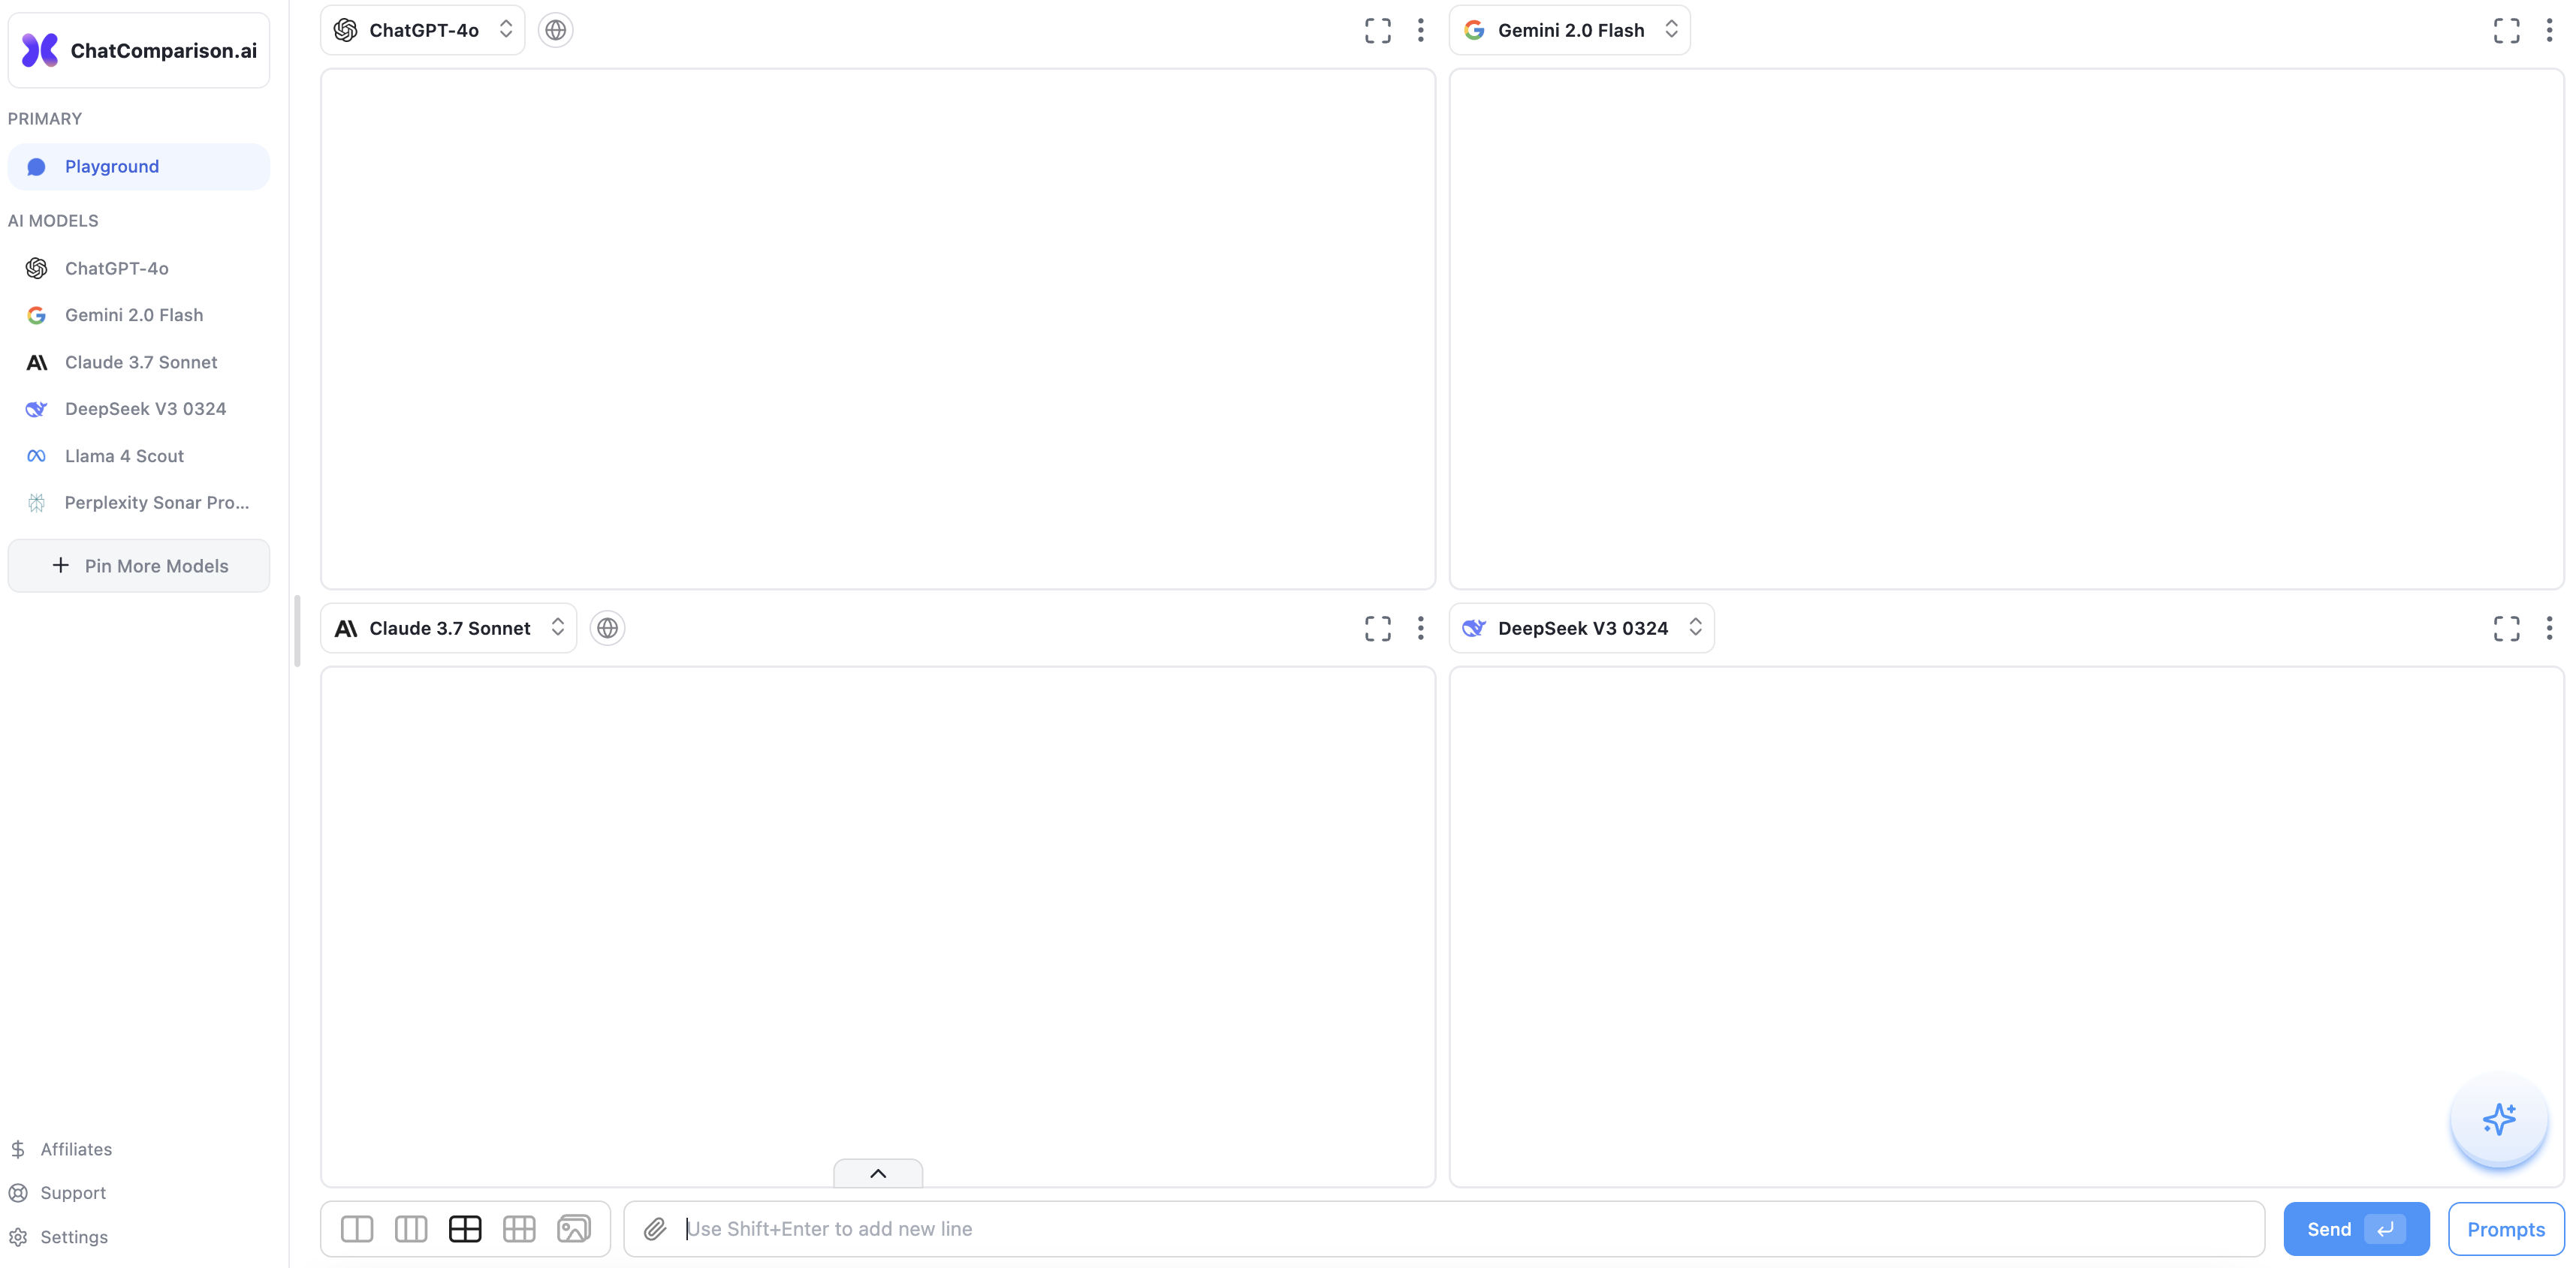Click the paperclip attachment icon

[x=656, y=1228]
